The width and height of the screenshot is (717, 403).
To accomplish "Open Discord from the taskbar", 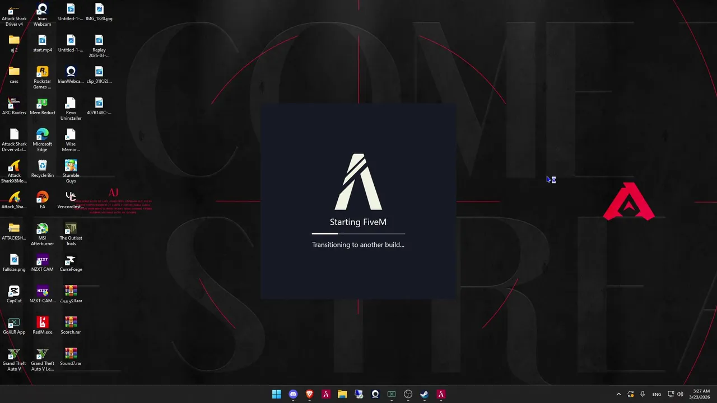I will (293, 394).
